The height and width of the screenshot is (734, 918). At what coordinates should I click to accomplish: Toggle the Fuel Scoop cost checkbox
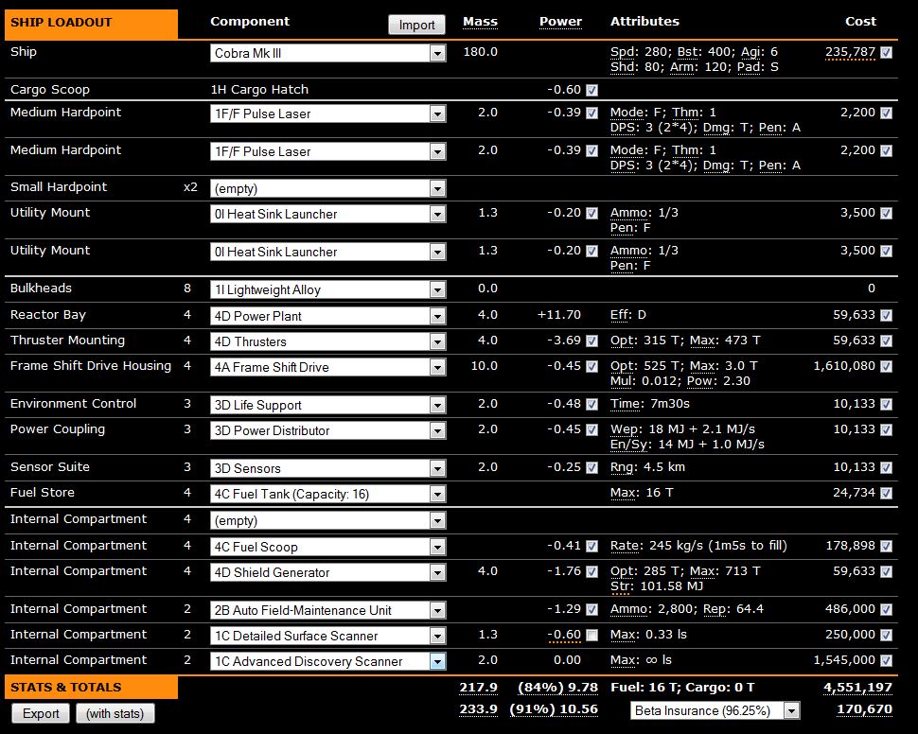pos(887,546)
